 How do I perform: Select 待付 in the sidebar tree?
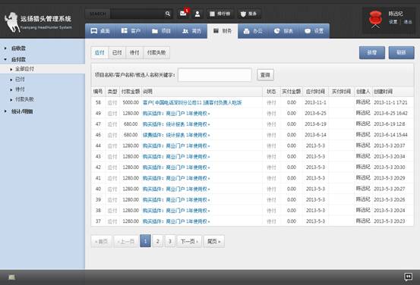[x=20, y=89]
